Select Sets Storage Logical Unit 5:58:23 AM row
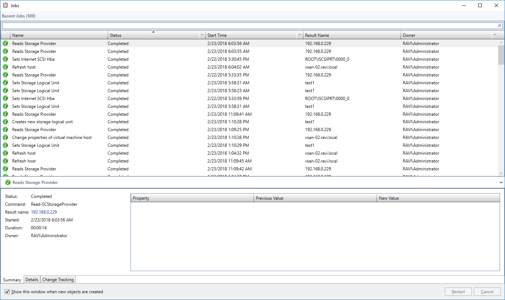This screenshot has height=300, width=505. pyautogui.click(x=249, y=91)
